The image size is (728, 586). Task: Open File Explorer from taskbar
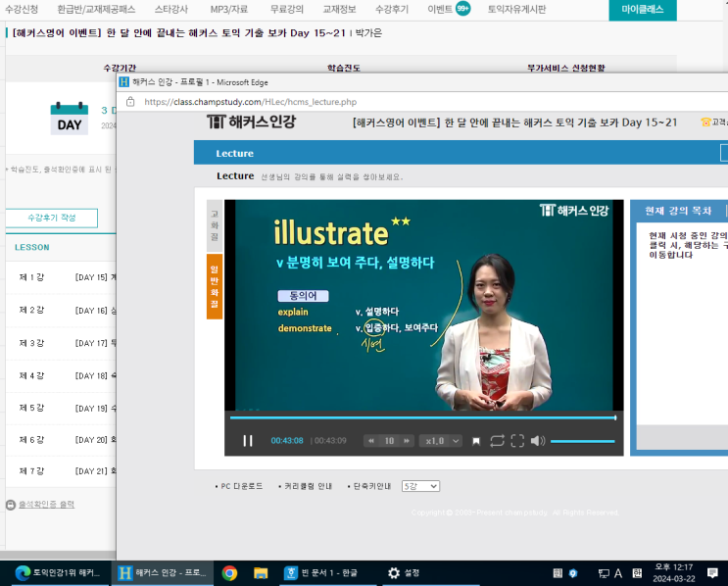[261, 573]
